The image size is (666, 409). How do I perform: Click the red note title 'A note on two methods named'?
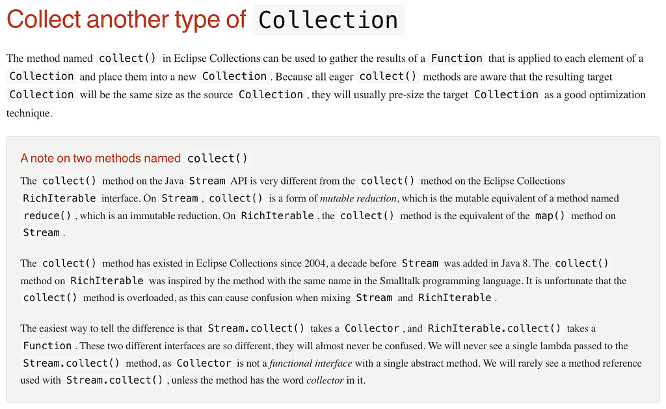click(x=100, y=158)
